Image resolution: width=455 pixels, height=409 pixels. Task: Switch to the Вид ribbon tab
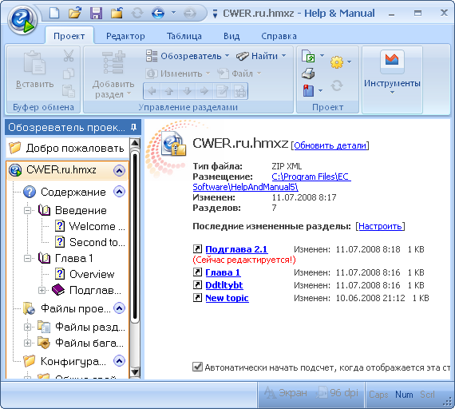[231, 36]
